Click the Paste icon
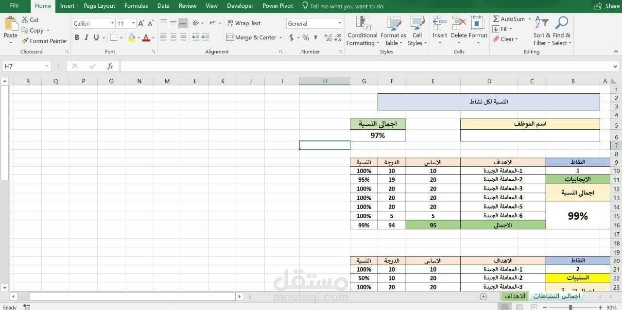622x310 pixels. [x=11, y=24]
